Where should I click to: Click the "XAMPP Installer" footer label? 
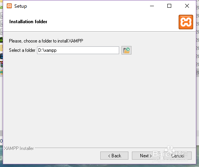[x=19, y=148]
